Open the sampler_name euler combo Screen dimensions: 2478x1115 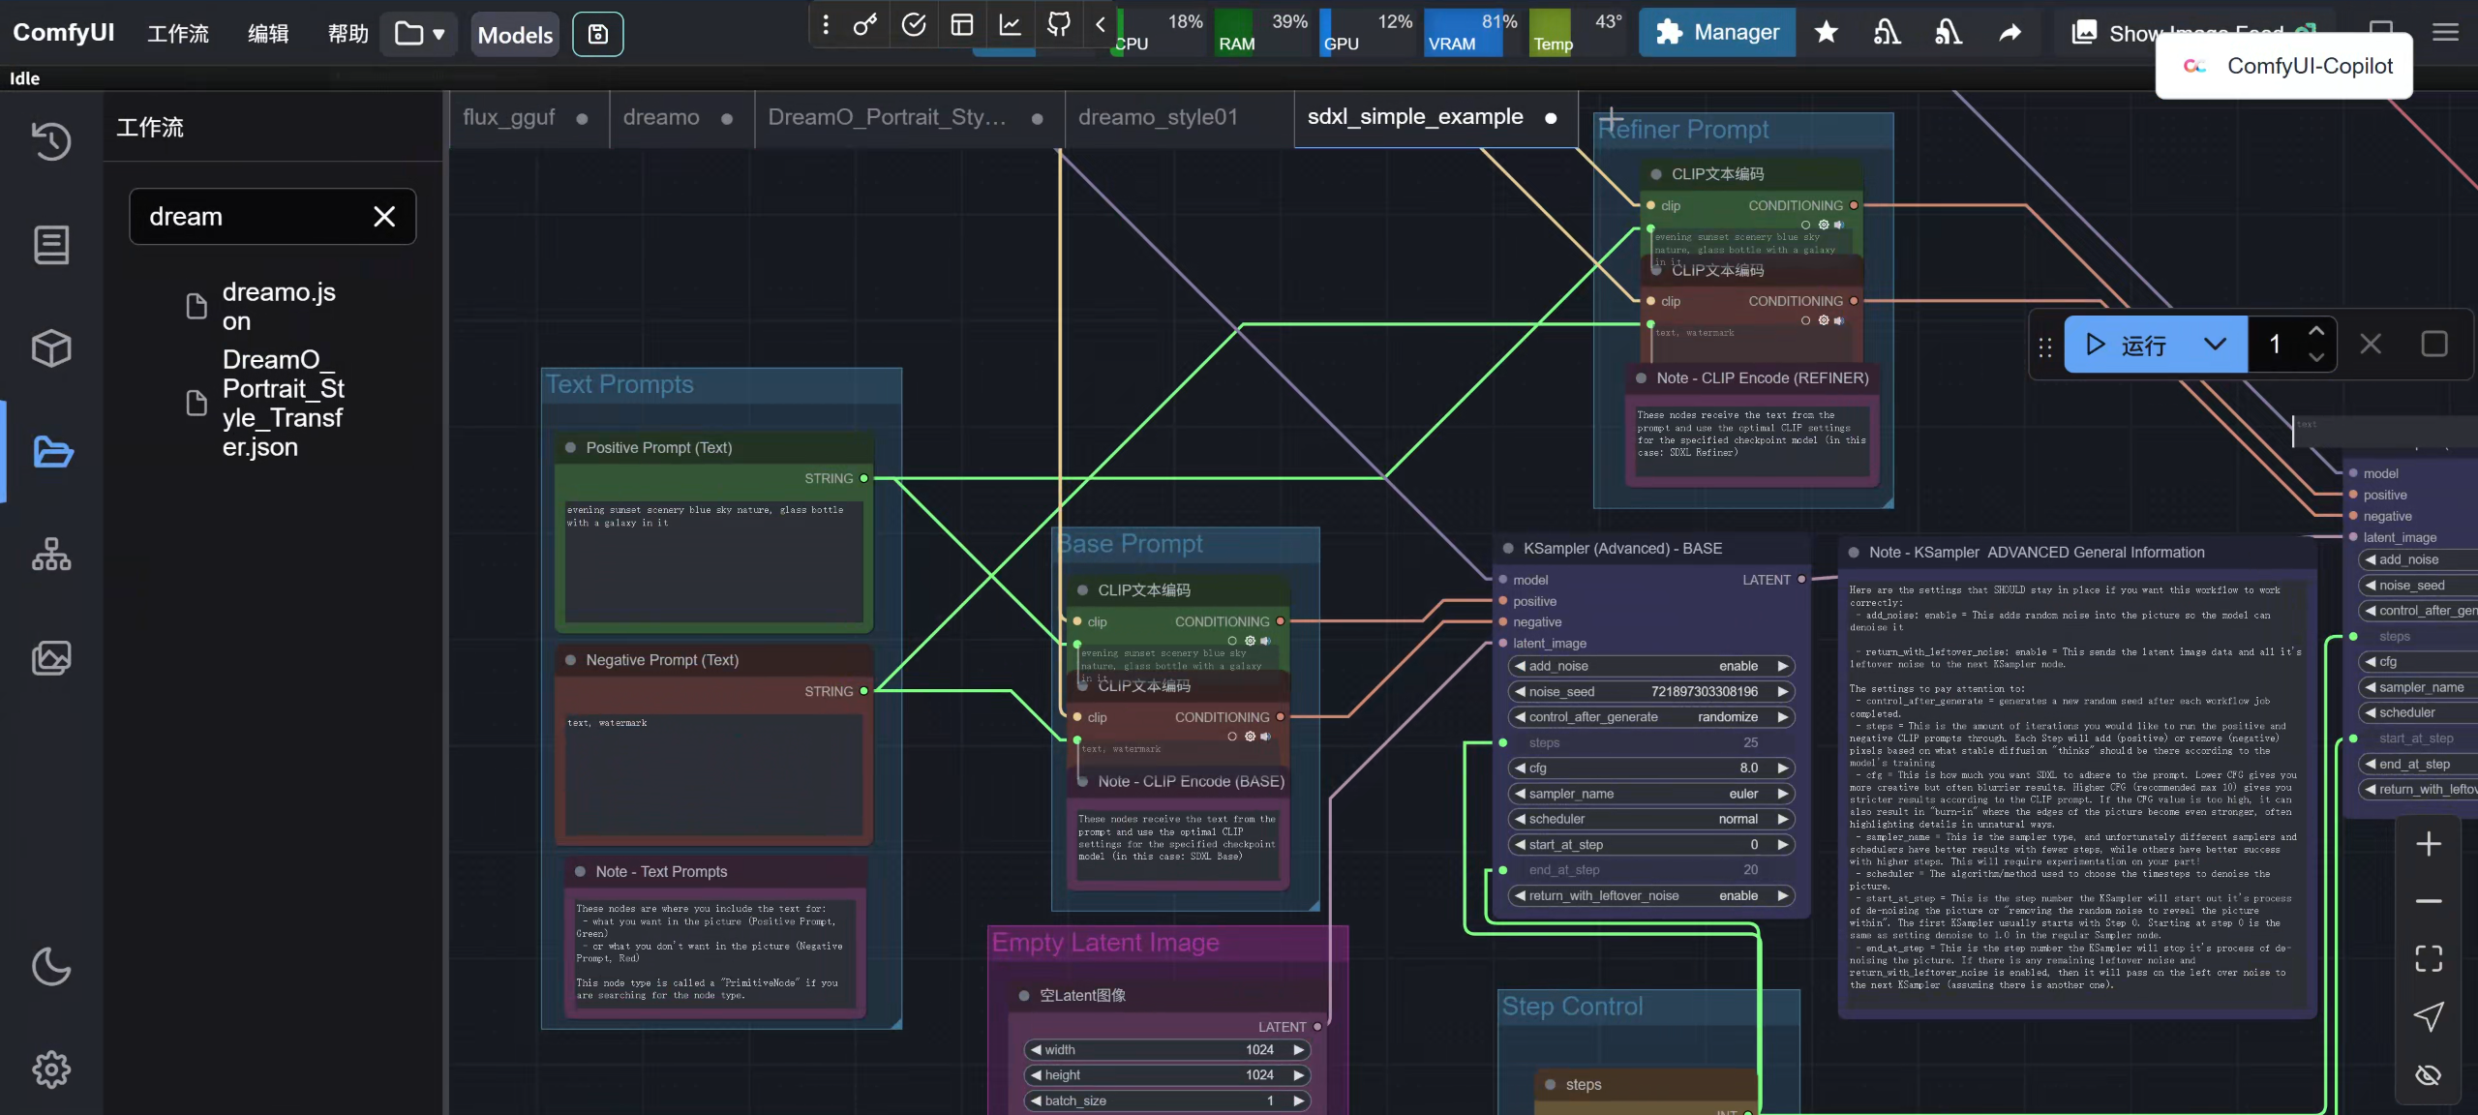tap(1651, 794)
